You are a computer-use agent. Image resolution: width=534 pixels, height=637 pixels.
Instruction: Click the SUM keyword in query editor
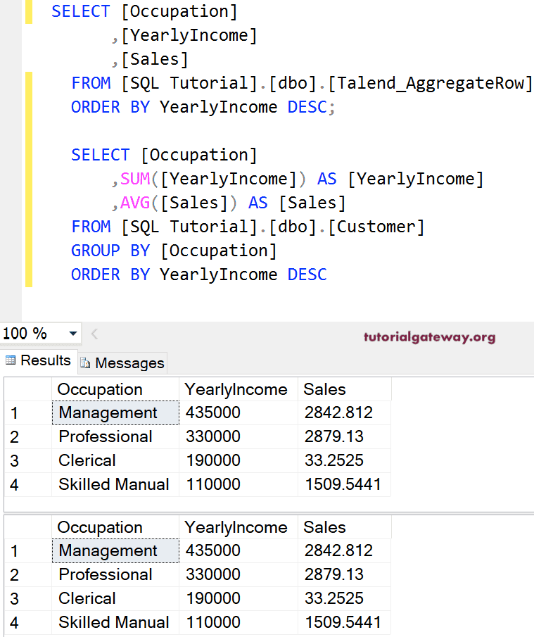pyautogui.click(x=135, y=179)
